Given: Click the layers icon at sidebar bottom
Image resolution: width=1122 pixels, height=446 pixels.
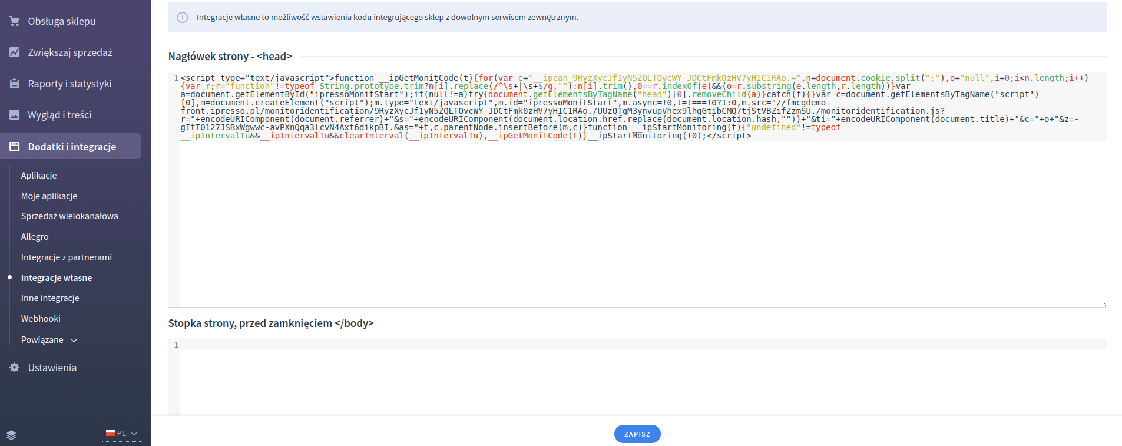Looking at the screenshot, I should pyautogui.click(x=12, y=435).
